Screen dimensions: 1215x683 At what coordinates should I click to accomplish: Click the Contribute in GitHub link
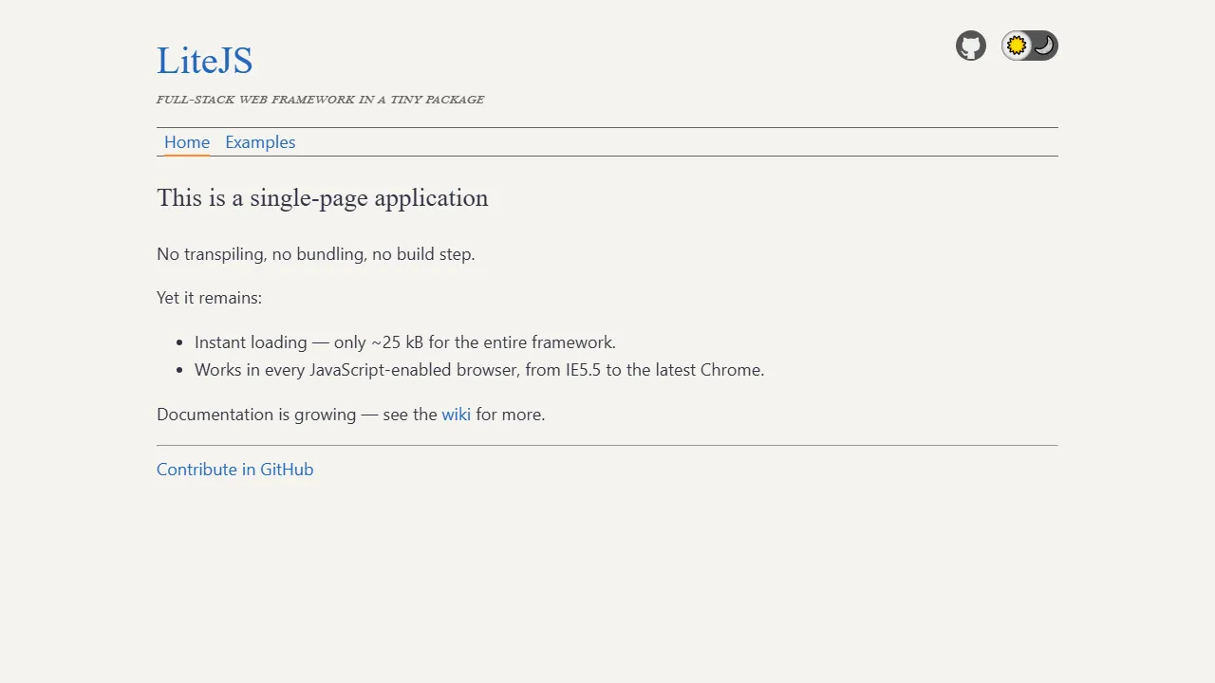(x=234, y=469)
